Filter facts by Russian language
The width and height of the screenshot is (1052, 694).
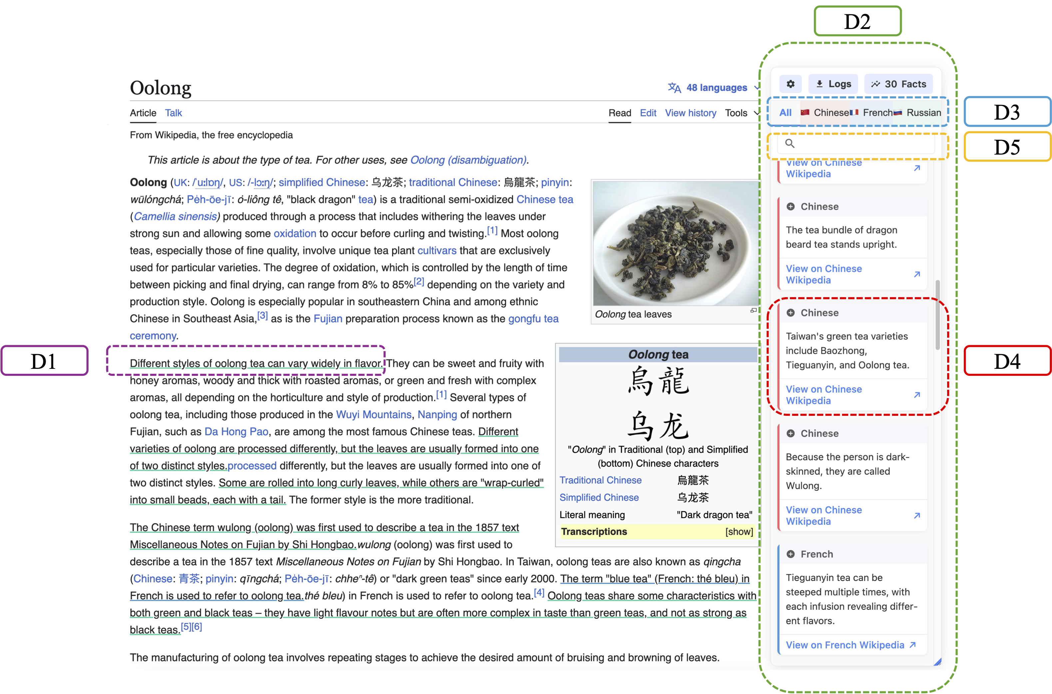pyautogui.click(x=918, y=113)
